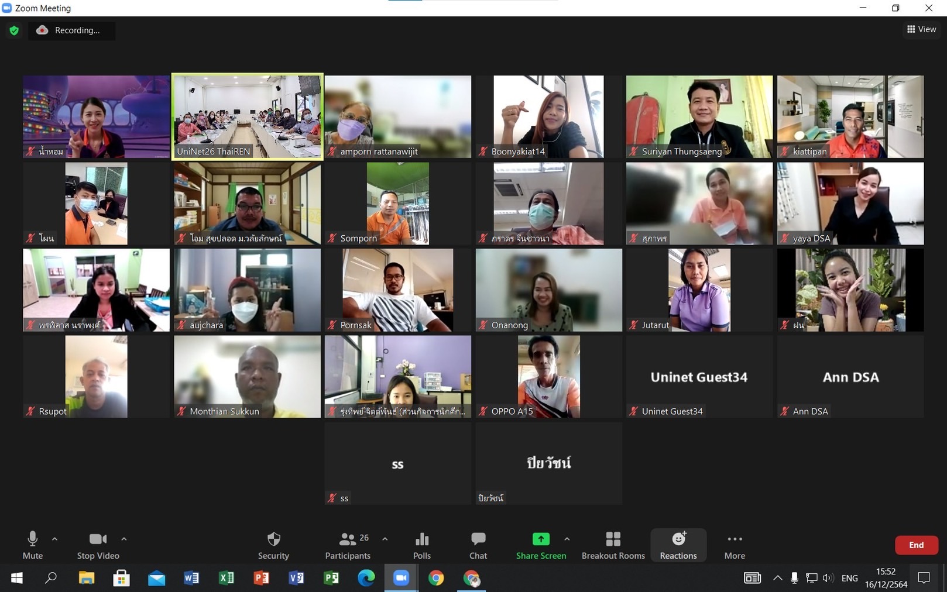
Task: Expand video options arrow beside Stop Video
Action: [123, 539]
